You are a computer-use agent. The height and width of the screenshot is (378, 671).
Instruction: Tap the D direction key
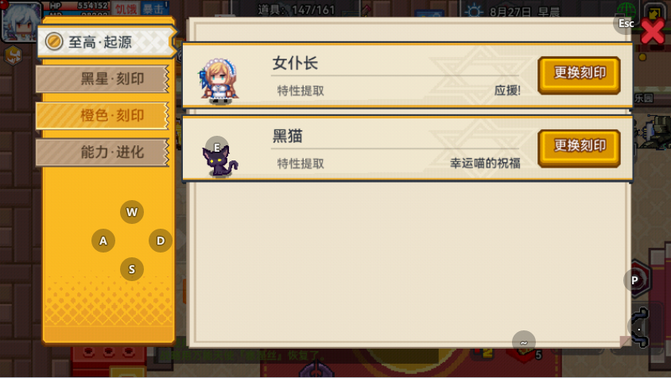point(161,241)
